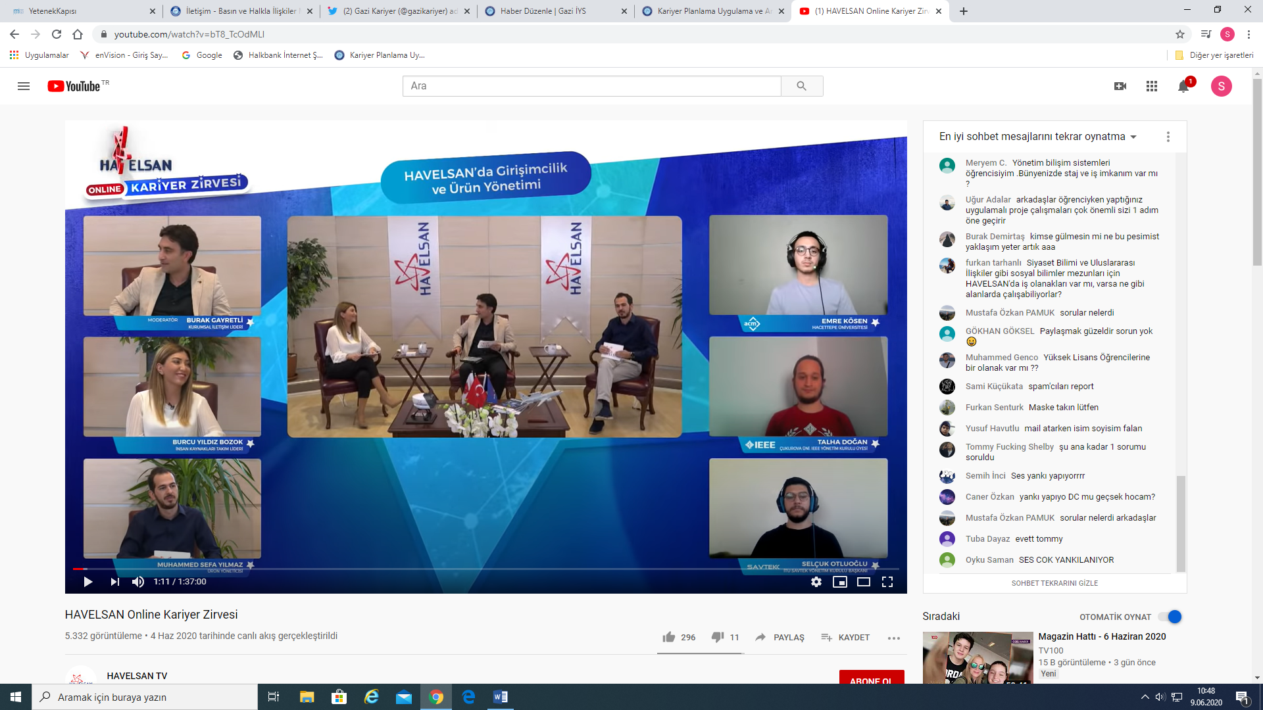Subscribe with the ABONE OL button
The image size is (1263, 710).
pos(872,677)
